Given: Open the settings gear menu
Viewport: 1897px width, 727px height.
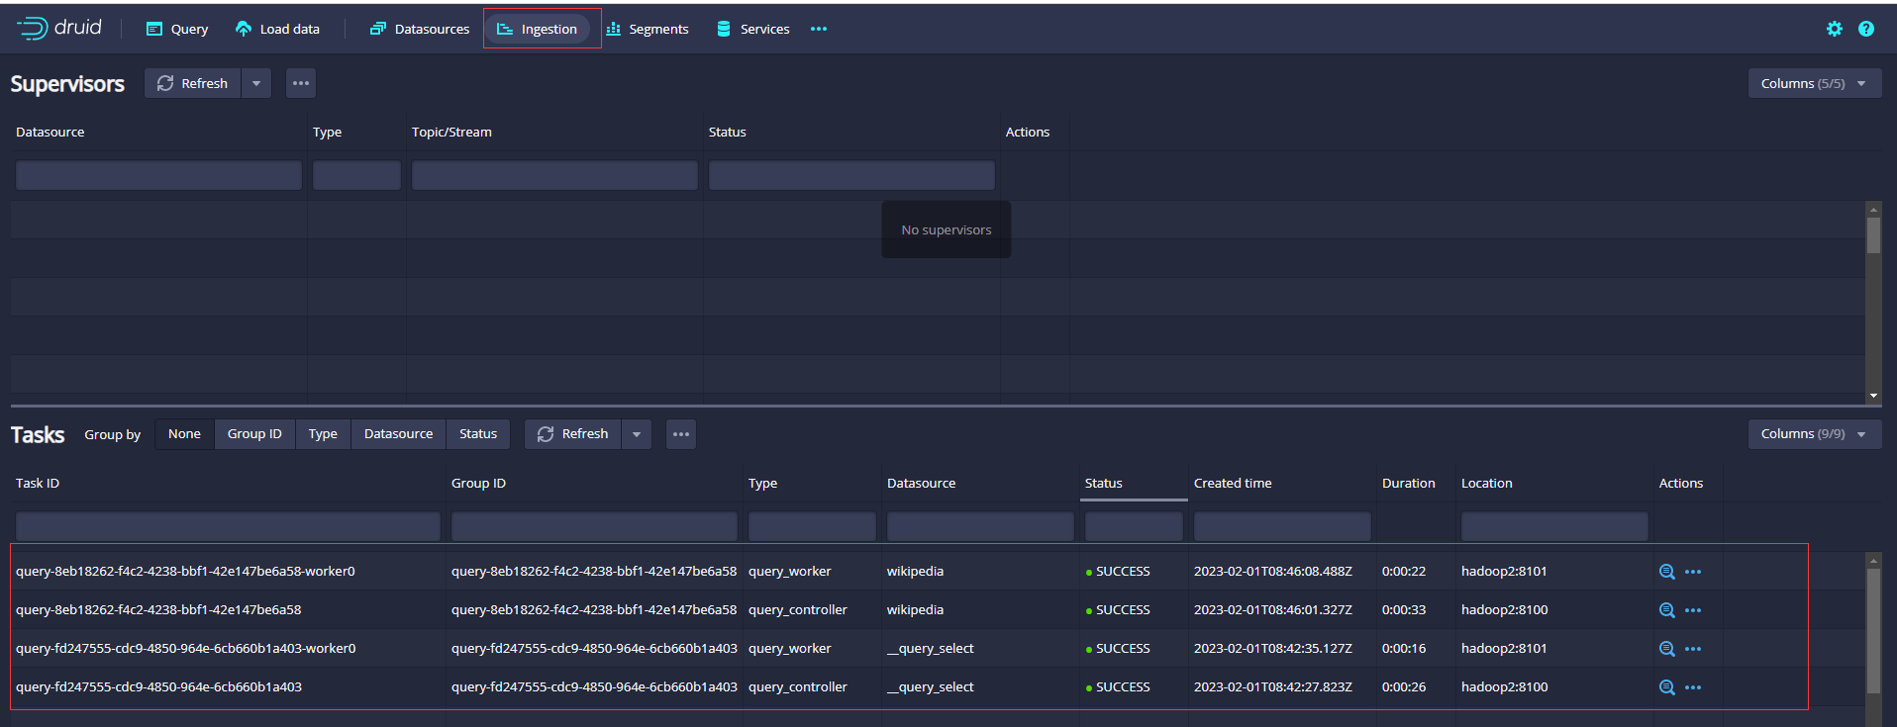Looking at the screenshot, I should tap(1835, 29).
